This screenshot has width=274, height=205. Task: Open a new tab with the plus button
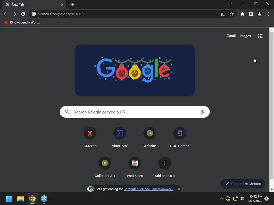click(72, 5)
